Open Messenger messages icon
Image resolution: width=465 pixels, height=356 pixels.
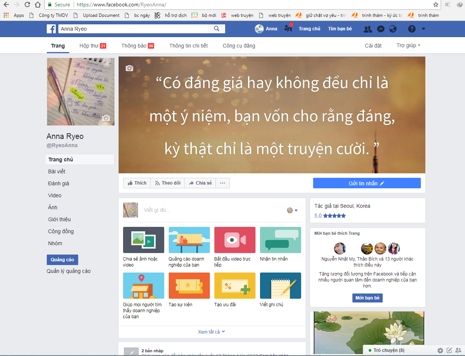click(380, 29)
